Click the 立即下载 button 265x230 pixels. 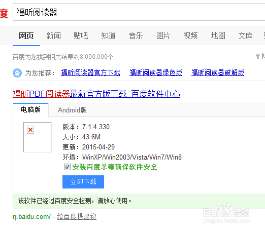coord(83,182)
